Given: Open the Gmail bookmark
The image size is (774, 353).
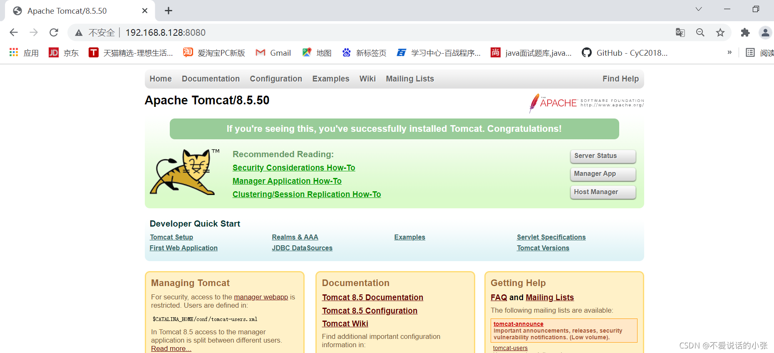Looking at the screenshot, I should (273, 53).
